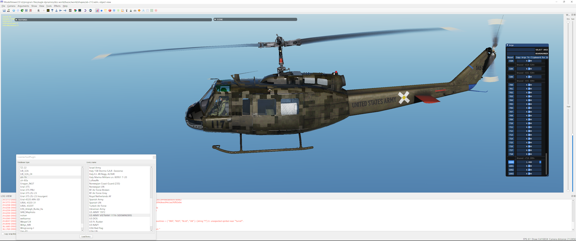
Task: Click the small red crosshair icon
Action: (x=44, y=10)
